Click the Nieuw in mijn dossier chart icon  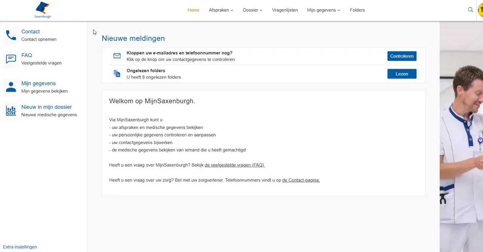(11, 111)
